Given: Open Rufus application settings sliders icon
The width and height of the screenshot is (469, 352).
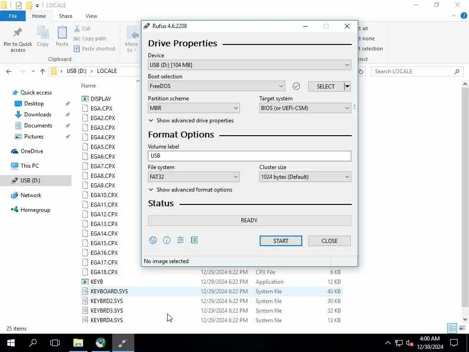Looking at the screenshot, I should pos(180,240).
